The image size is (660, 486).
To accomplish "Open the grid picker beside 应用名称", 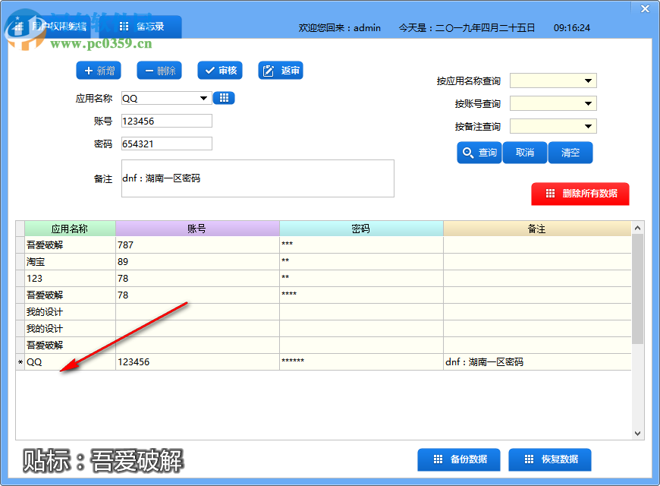I will click(x=223, y=97).
